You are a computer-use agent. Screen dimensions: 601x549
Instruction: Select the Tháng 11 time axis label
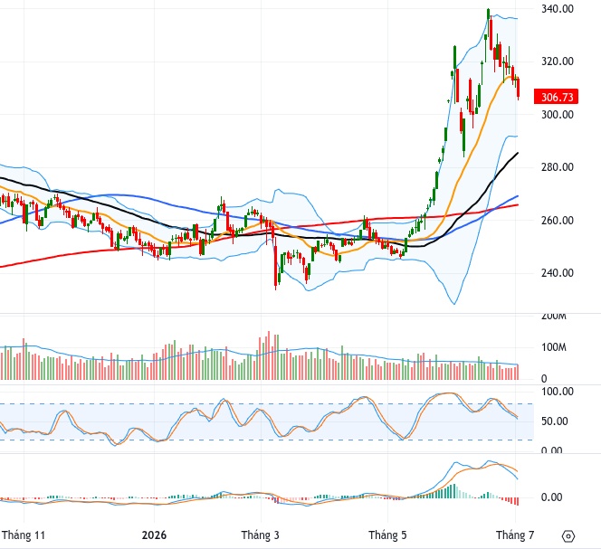coord(24,535)
